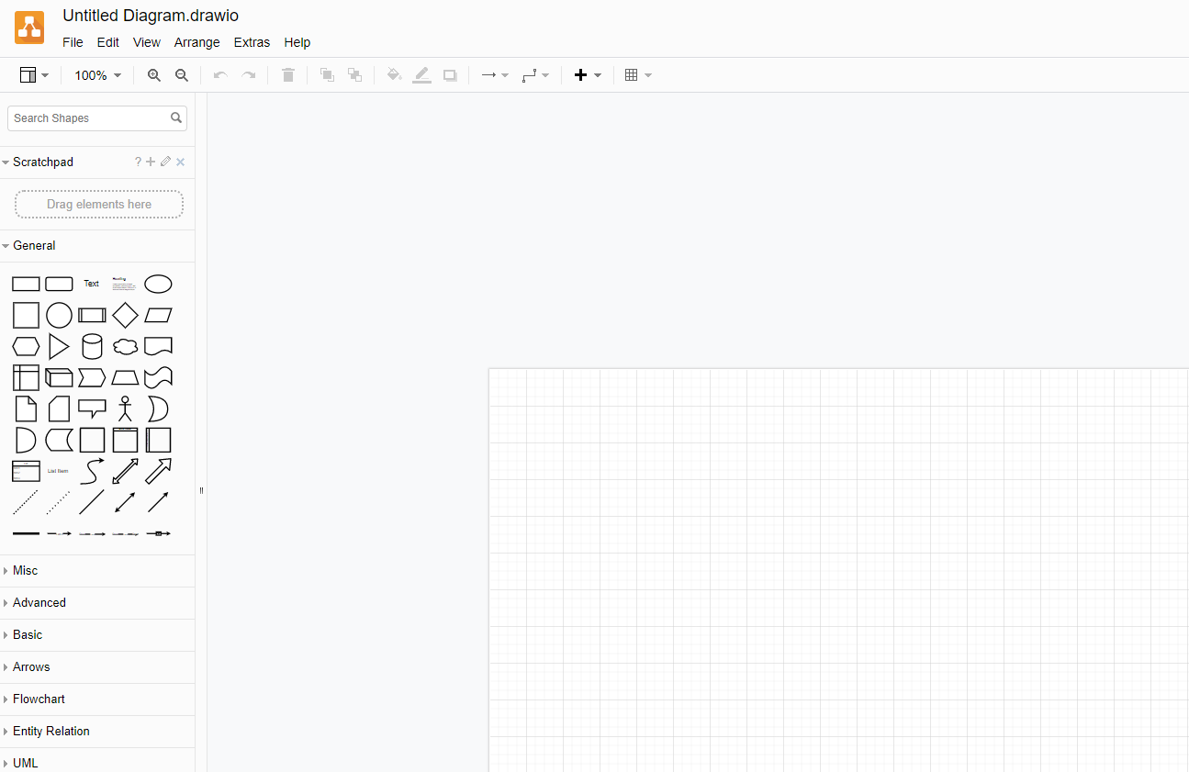Click the Scratchpad help question mark
Screen dimensions: 1189x772
tap(137, 162)
